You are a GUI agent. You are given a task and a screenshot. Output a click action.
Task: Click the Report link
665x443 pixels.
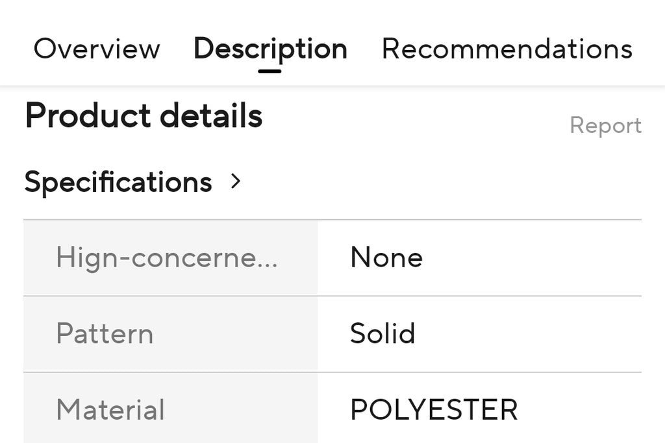coord(605,126)
